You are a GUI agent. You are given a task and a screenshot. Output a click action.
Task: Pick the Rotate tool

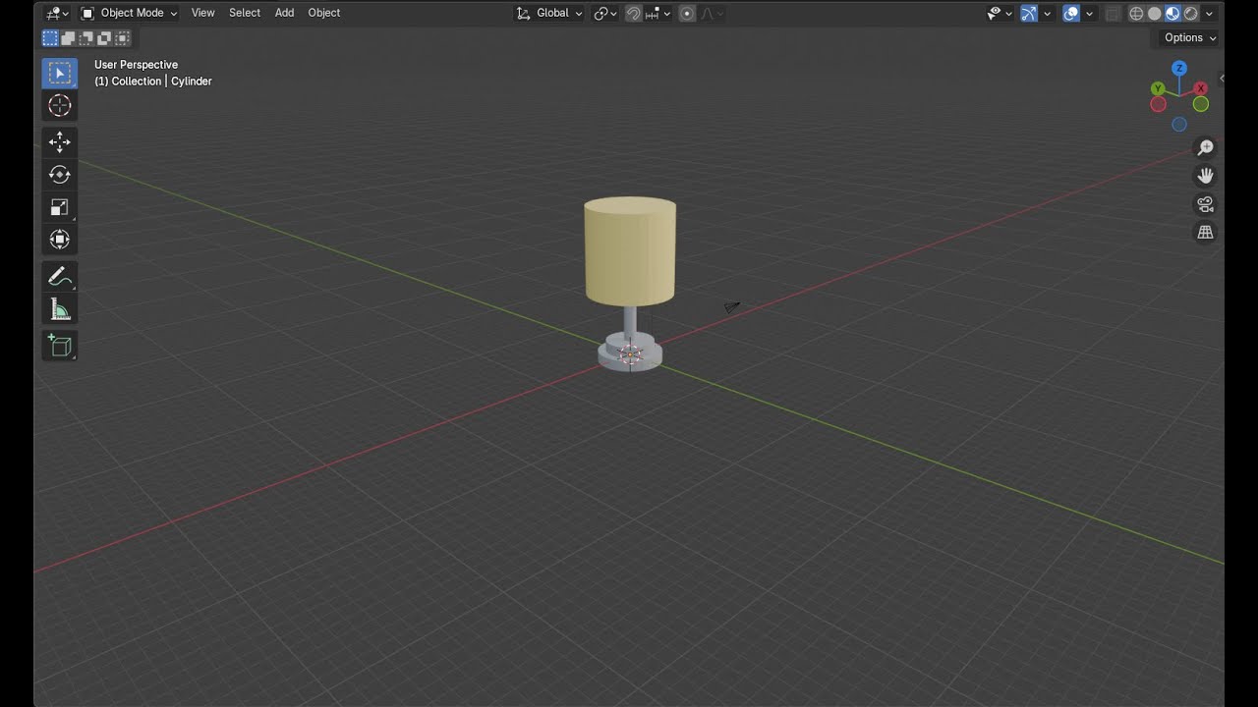pyautogui.click(x=59, y=175)
